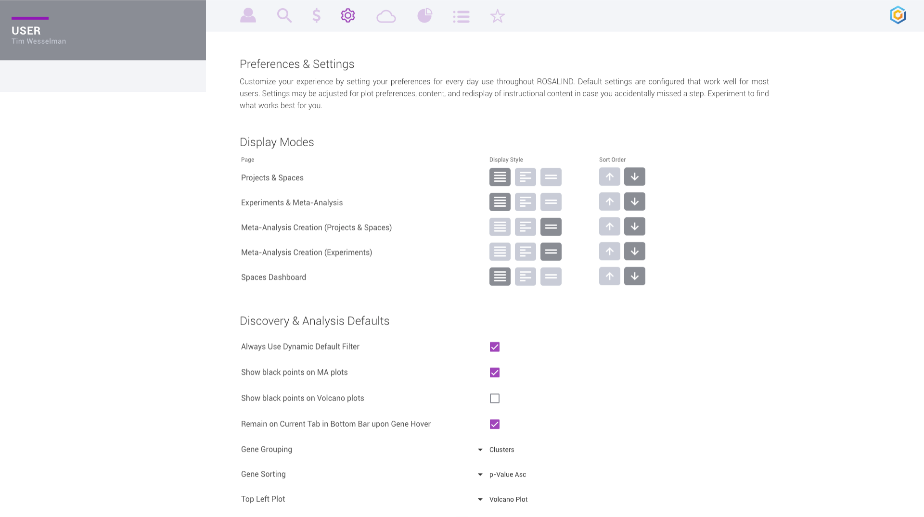
Task: Click the USER panel header
Action: point(103,30)
